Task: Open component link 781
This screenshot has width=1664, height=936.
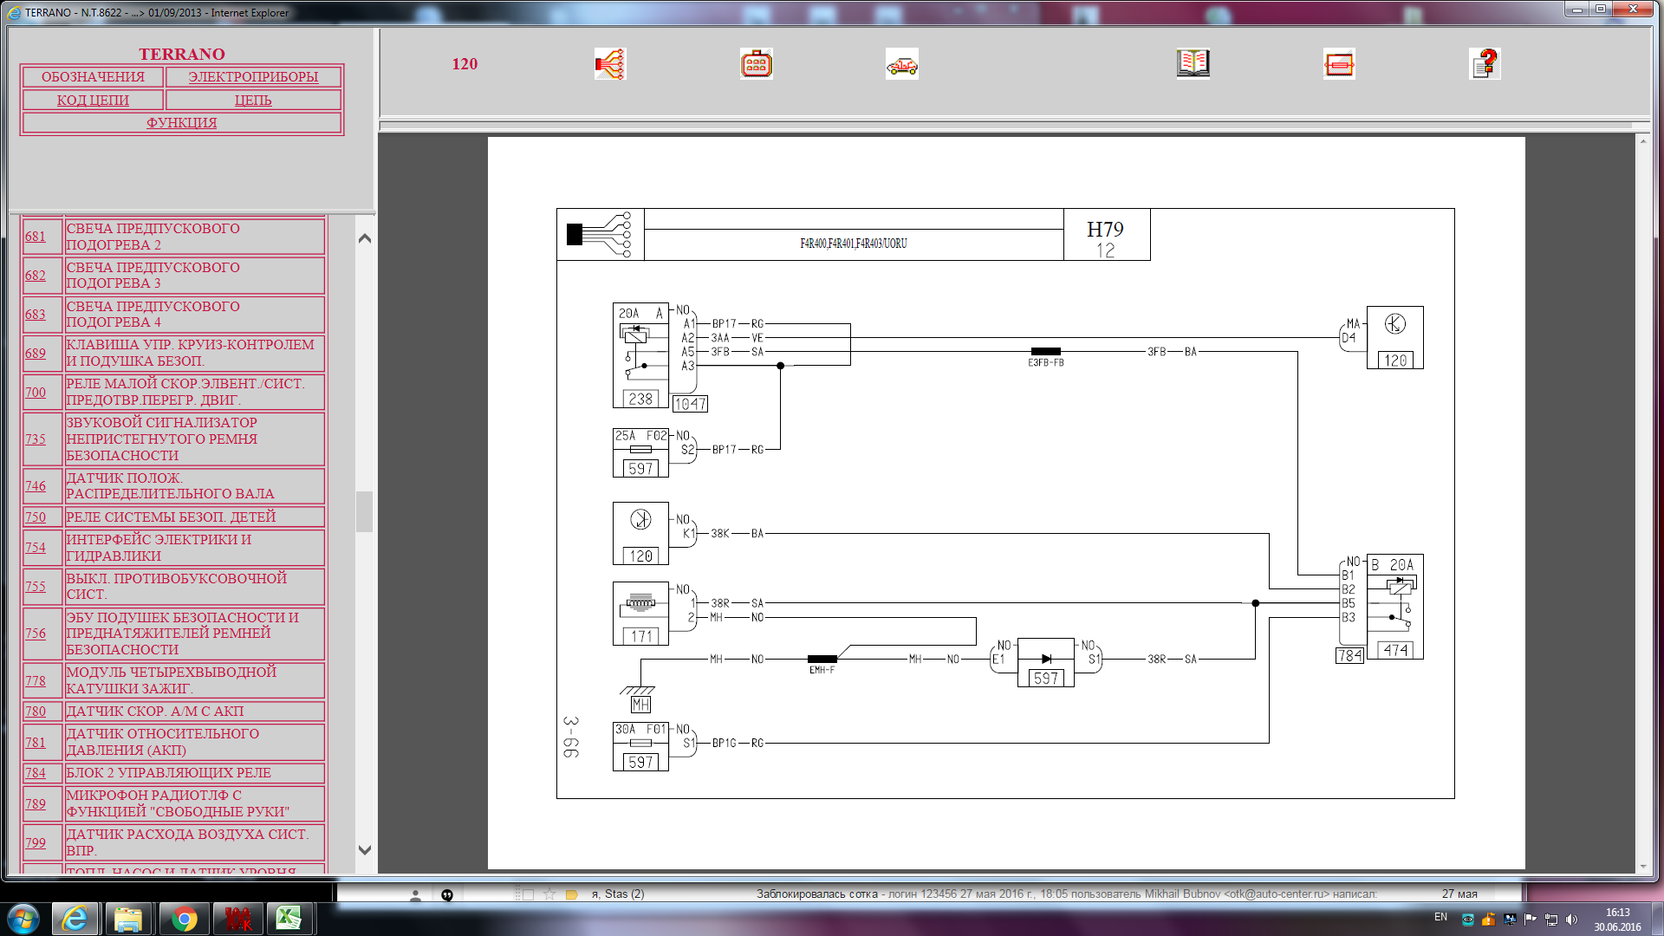Action: [36, 743]
